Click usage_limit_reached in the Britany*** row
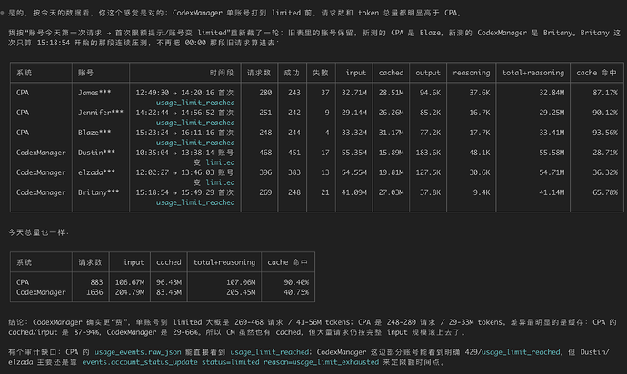This screenshot has height=374, width=627. tap(195, 202)
